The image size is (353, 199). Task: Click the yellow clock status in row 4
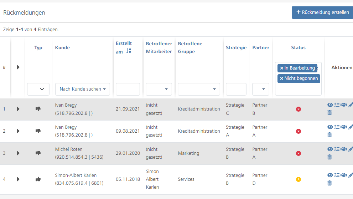[299, 179]
